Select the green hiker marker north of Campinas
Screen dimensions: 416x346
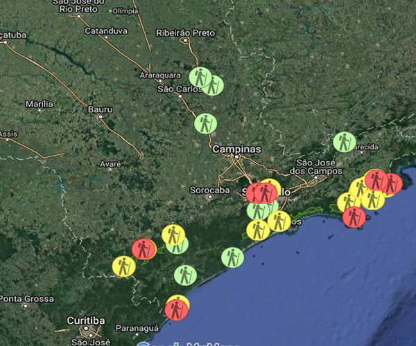tap(205, 124)
